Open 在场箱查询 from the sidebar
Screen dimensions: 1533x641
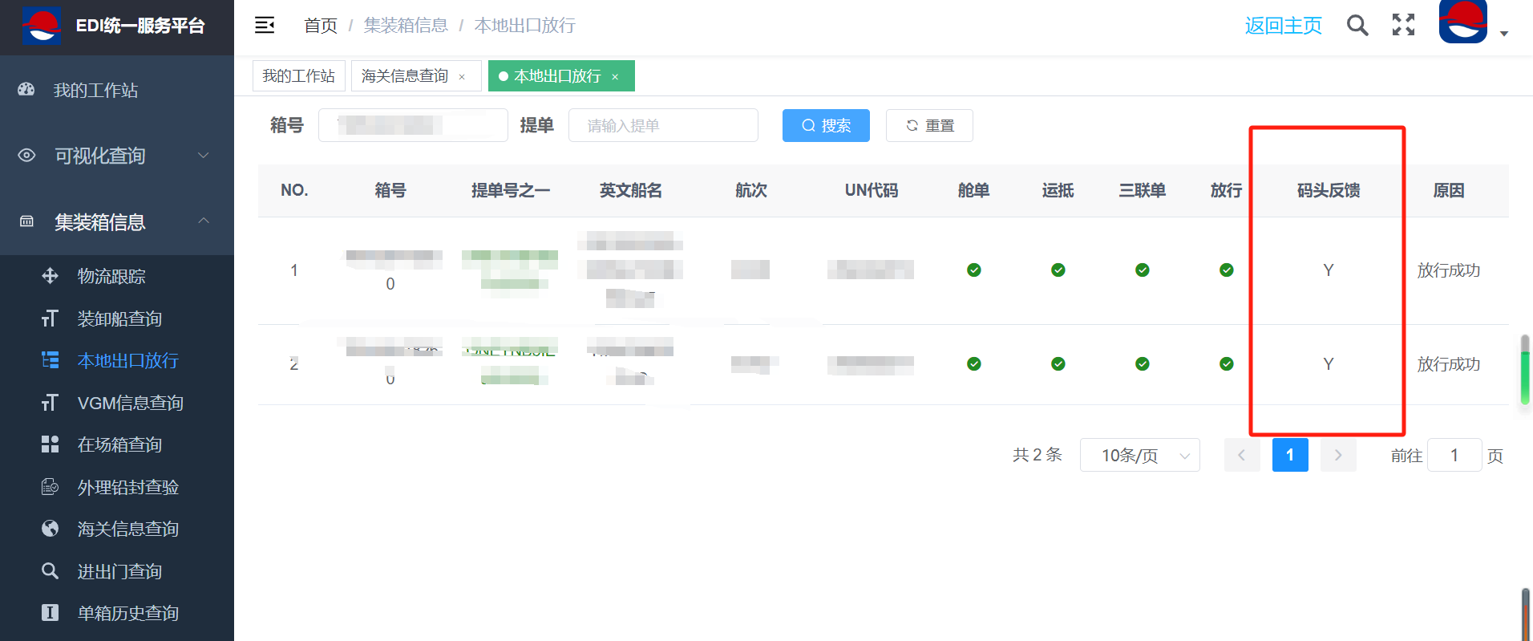(x=119, y=445)
